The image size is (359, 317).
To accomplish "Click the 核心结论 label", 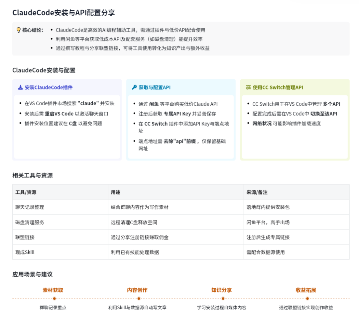I will tap(33, 30).
